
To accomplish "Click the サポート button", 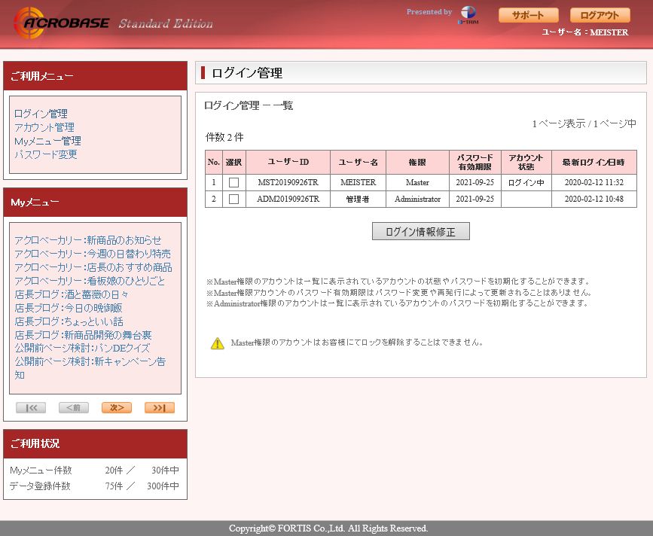I will (529, 15).
